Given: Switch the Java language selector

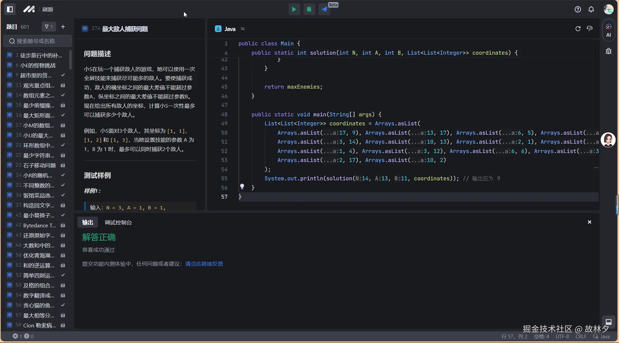Looking at the screenshot, I should click(x=230, y=29).
